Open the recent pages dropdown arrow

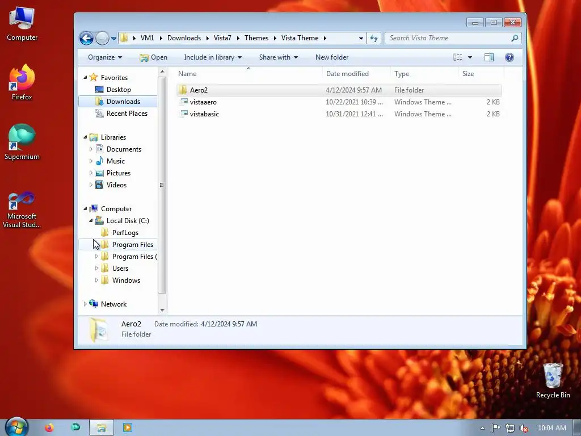pyautogui.click(x=113, y=38)
